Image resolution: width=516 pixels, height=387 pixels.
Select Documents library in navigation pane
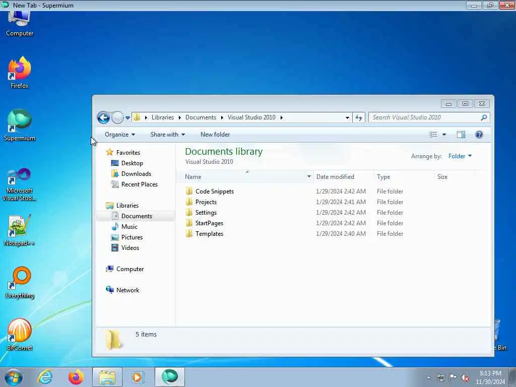(x=137, y=216)
